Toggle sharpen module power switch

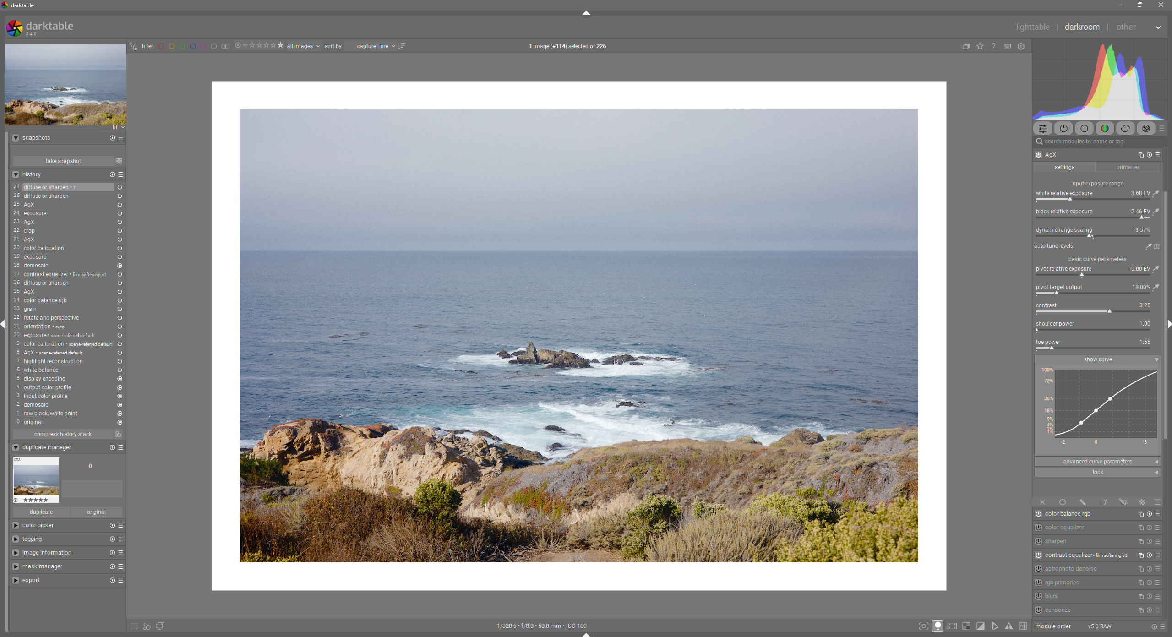pos(1038,541)
